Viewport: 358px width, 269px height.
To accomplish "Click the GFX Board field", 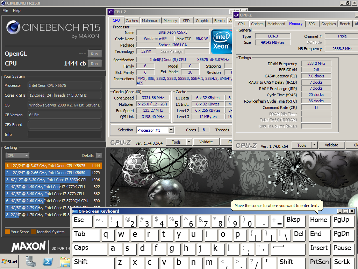I will (65, 125).
